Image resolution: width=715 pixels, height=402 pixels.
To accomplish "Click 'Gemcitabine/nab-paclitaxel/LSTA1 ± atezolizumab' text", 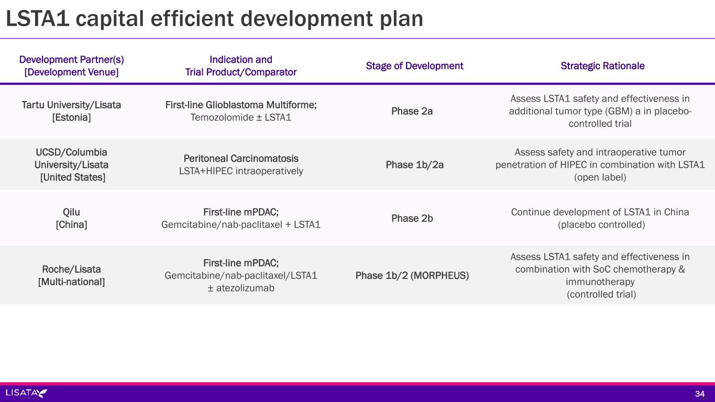I will [x=241, y=282].
